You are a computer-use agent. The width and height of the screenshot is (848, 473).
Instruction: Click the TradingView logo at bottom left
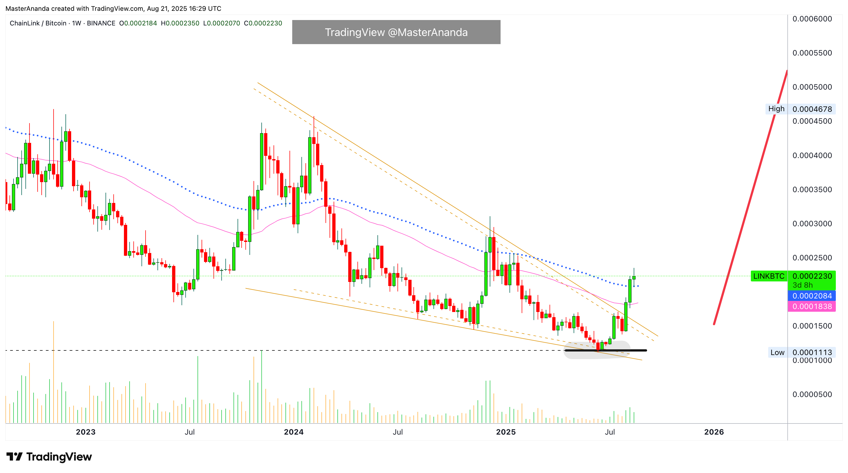[49, 456]
